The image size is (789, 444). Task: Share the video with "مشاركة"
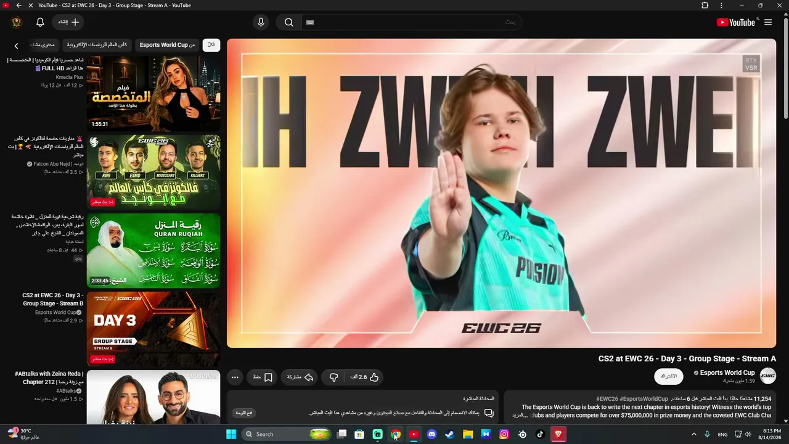pyautogui.click(x=300, y=377)
